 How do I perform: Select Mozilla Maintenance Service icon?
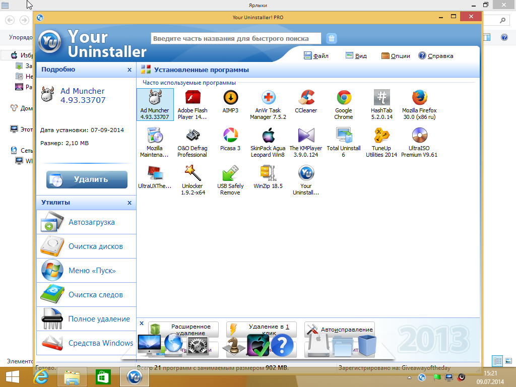tap(155, 143)
